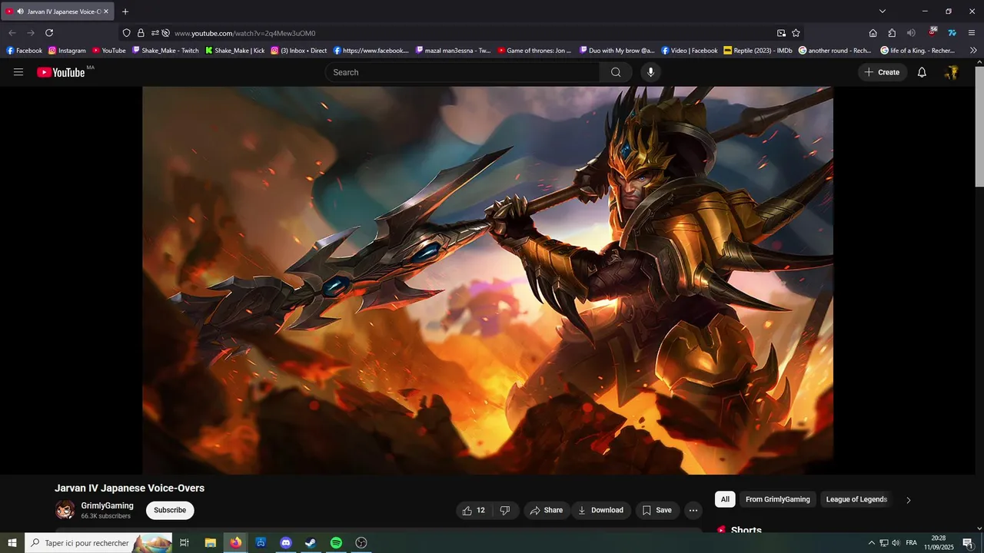Download the video
The width and height of the screenshot is (984, 553).
[x=601, y=510]
